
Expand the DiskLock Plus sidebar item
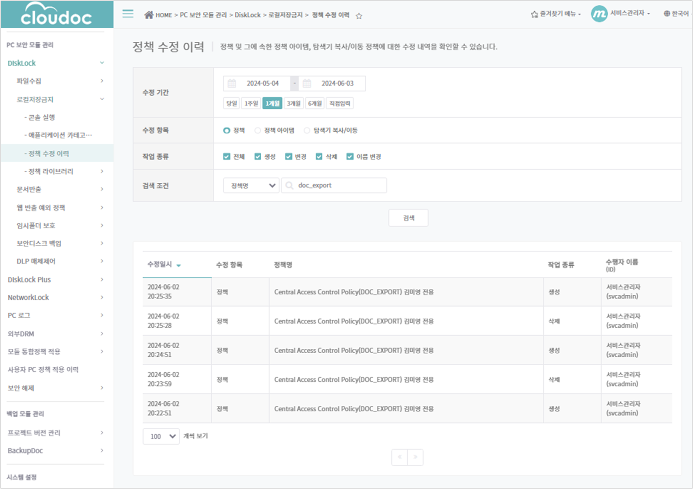click(102, 279)
